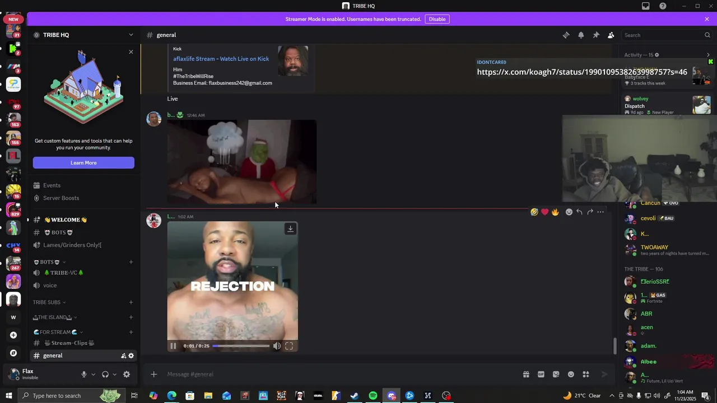React with the heart emoji
The image size is (717, 403).
coord(544,212)
